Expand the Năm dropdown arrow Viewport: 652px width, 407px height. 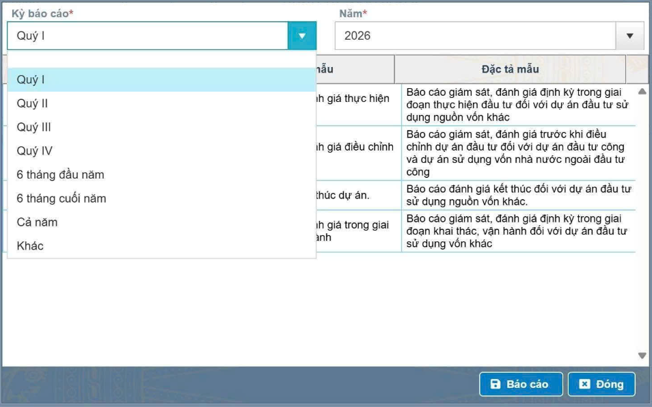(629, 36)
